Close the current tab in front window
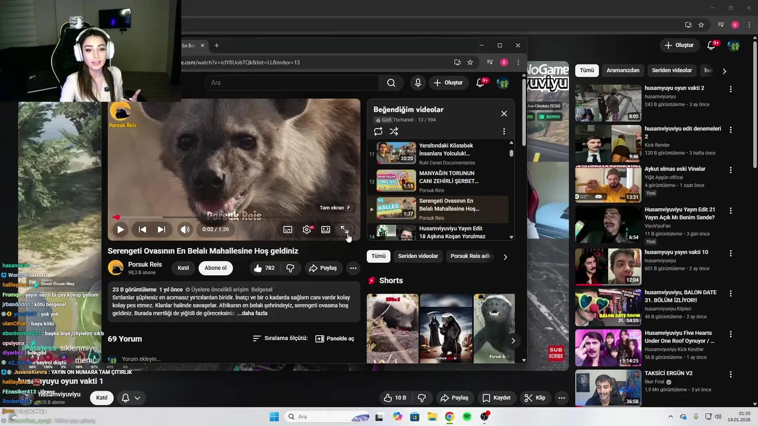 tap(202, 46)
